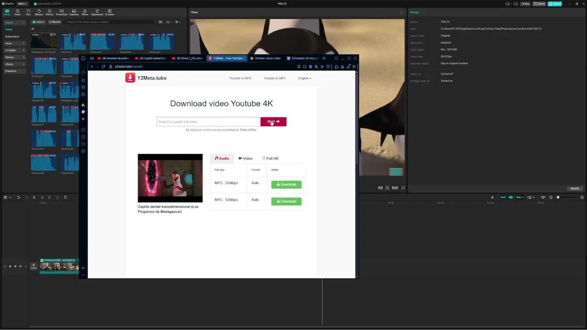Expand the Spaces section in sidebar
Screen dimensions: 587x330
[x=15, y=57]
